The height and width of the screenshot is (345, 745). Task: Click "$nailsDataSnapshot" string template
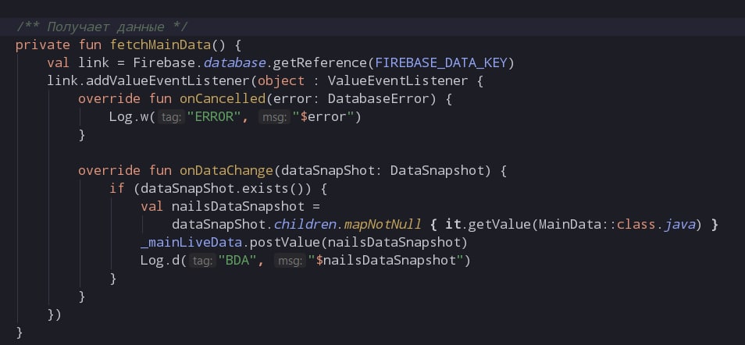pyautogui.click(x=385, y=261)
